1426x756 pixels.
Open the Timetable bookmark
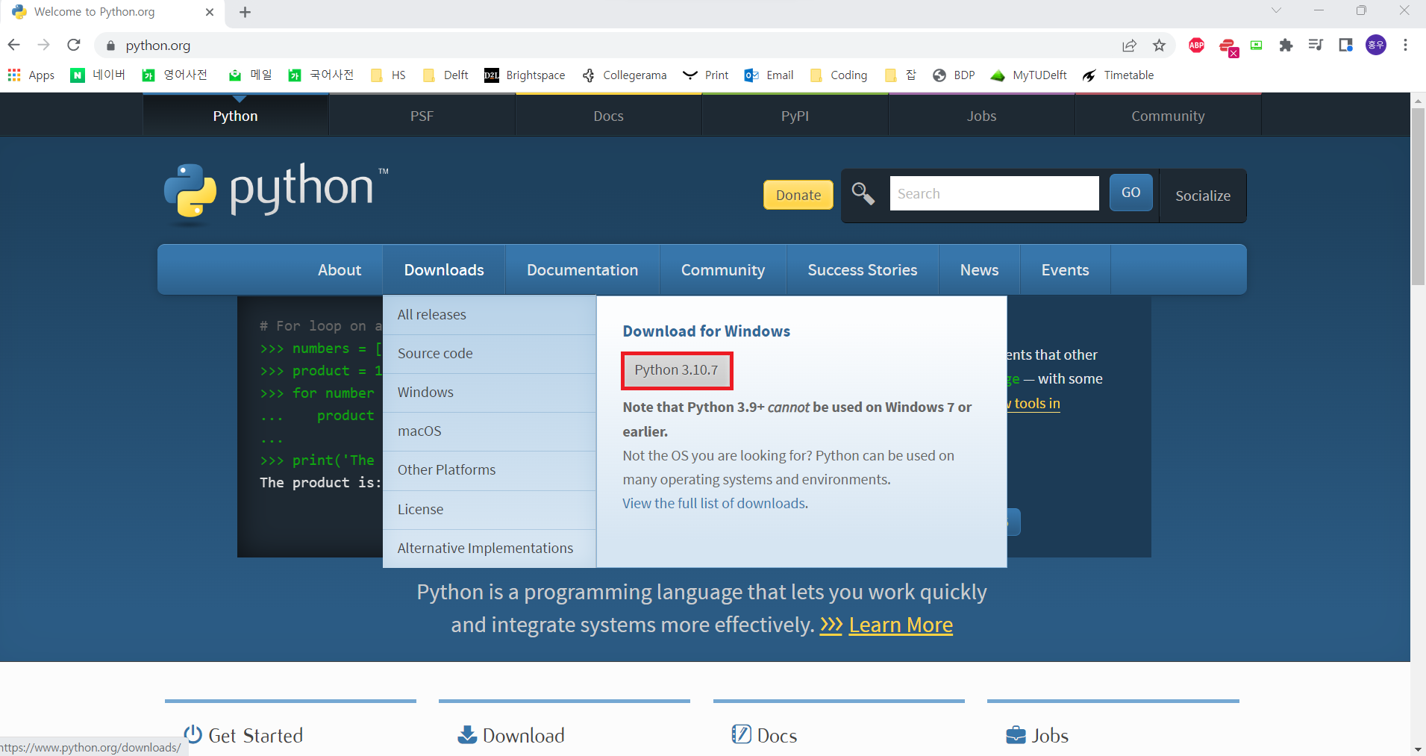pos(1118,75)
